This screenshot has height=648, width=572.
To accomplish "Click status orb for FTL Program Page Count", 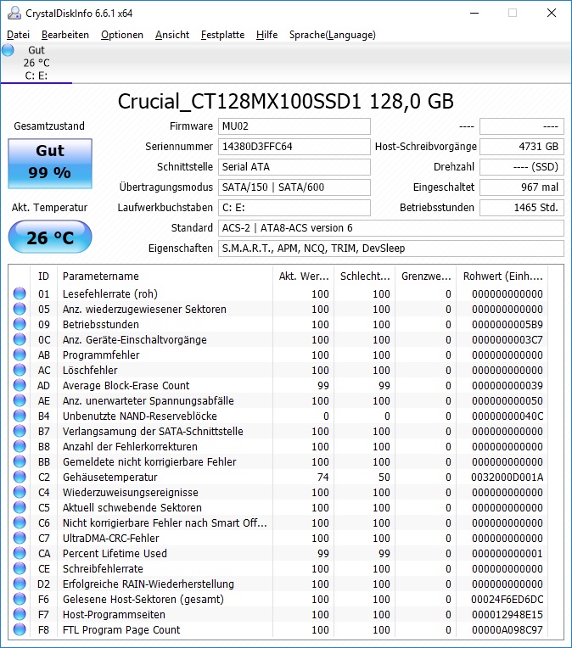I will 20,630.
